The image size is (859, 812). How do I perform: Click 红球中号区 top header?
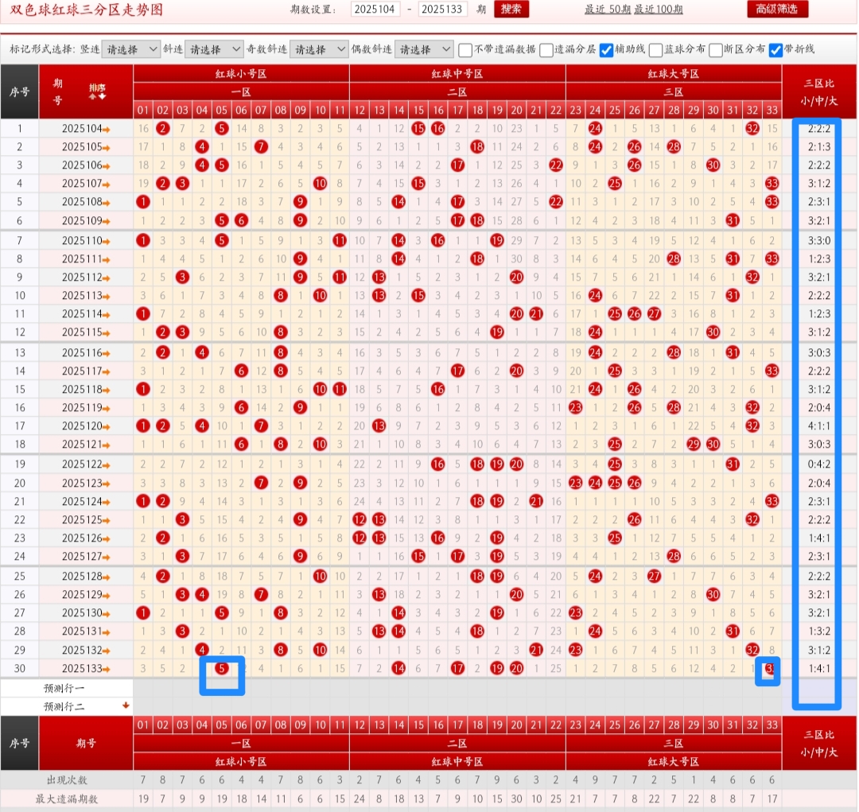(457, 73)
